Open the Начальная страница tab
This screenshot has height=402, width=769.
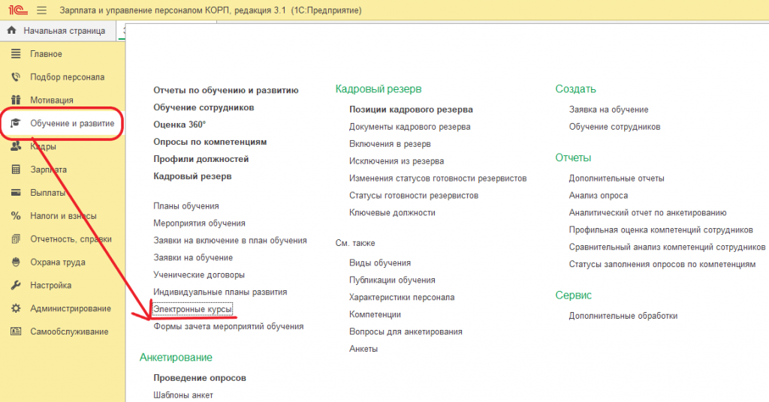(59, 30)
